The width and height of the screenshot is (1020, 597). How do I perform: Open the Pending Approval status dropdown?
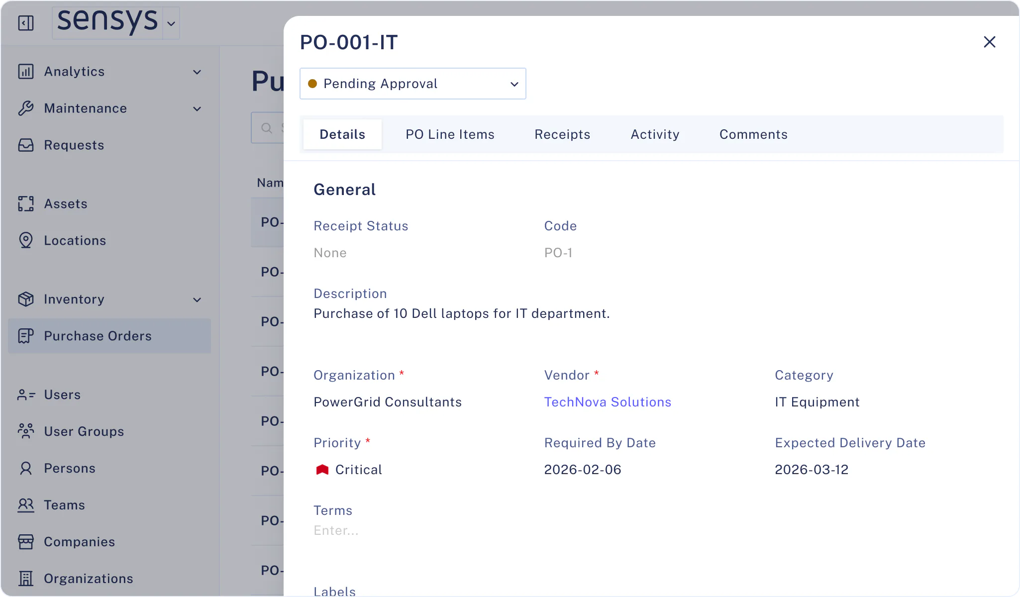click(413, 84)
